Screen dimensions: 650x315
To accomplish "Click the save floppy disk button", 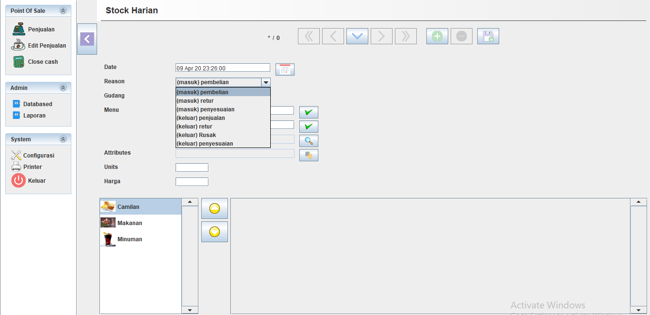I will (x=488, y=36).
